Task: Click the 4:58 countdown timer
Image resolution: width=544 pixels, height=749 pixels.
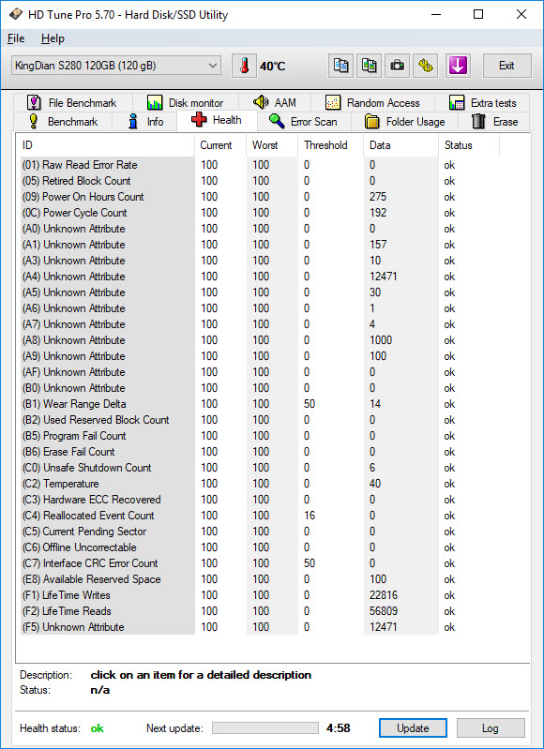Action: click(x=339, y=728)
